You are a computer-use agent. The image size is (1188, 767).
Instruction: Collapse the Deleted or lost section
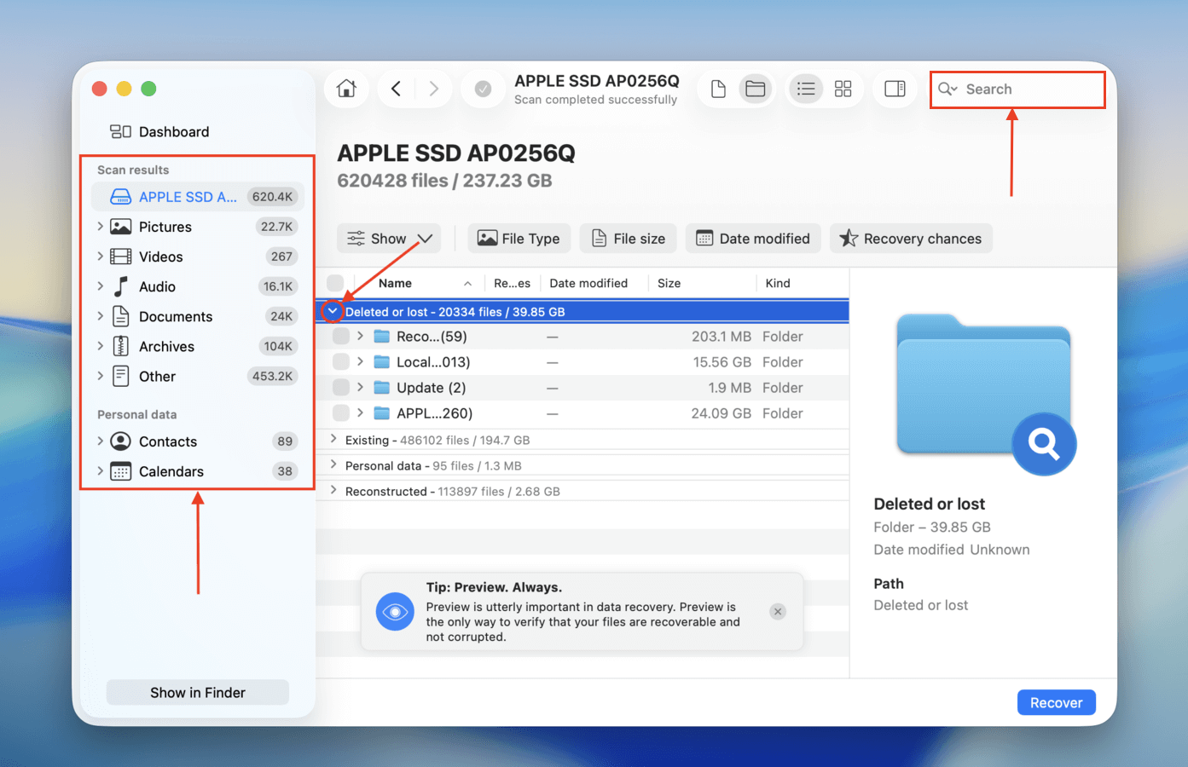tap(333, 311)
